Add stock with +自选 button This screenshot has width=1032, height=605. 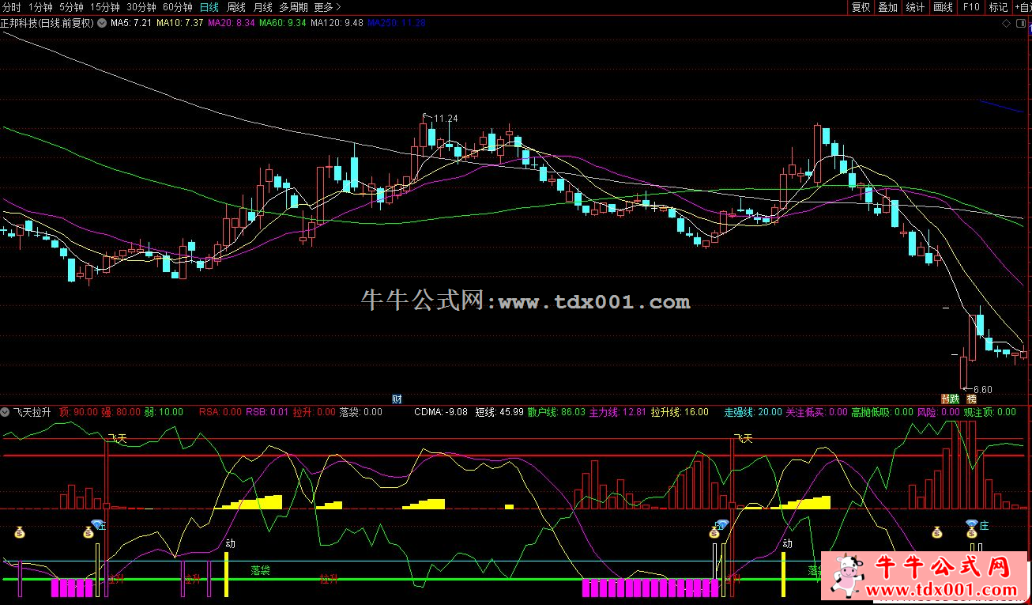click(1023, 7)
